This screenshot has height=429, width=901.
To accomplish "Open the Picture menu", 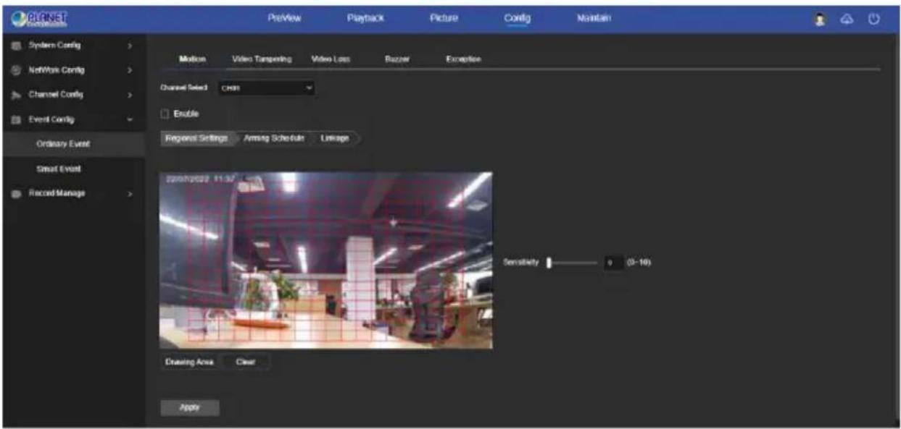I will pyautogui.click(x=444, y=20).
